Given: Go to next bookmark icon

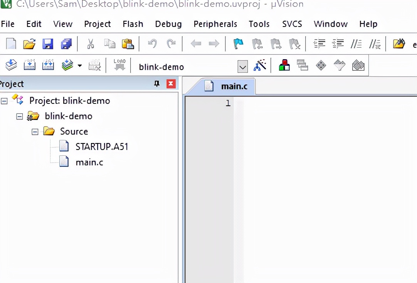Looking at the screenshot, I should pos(276,44).
